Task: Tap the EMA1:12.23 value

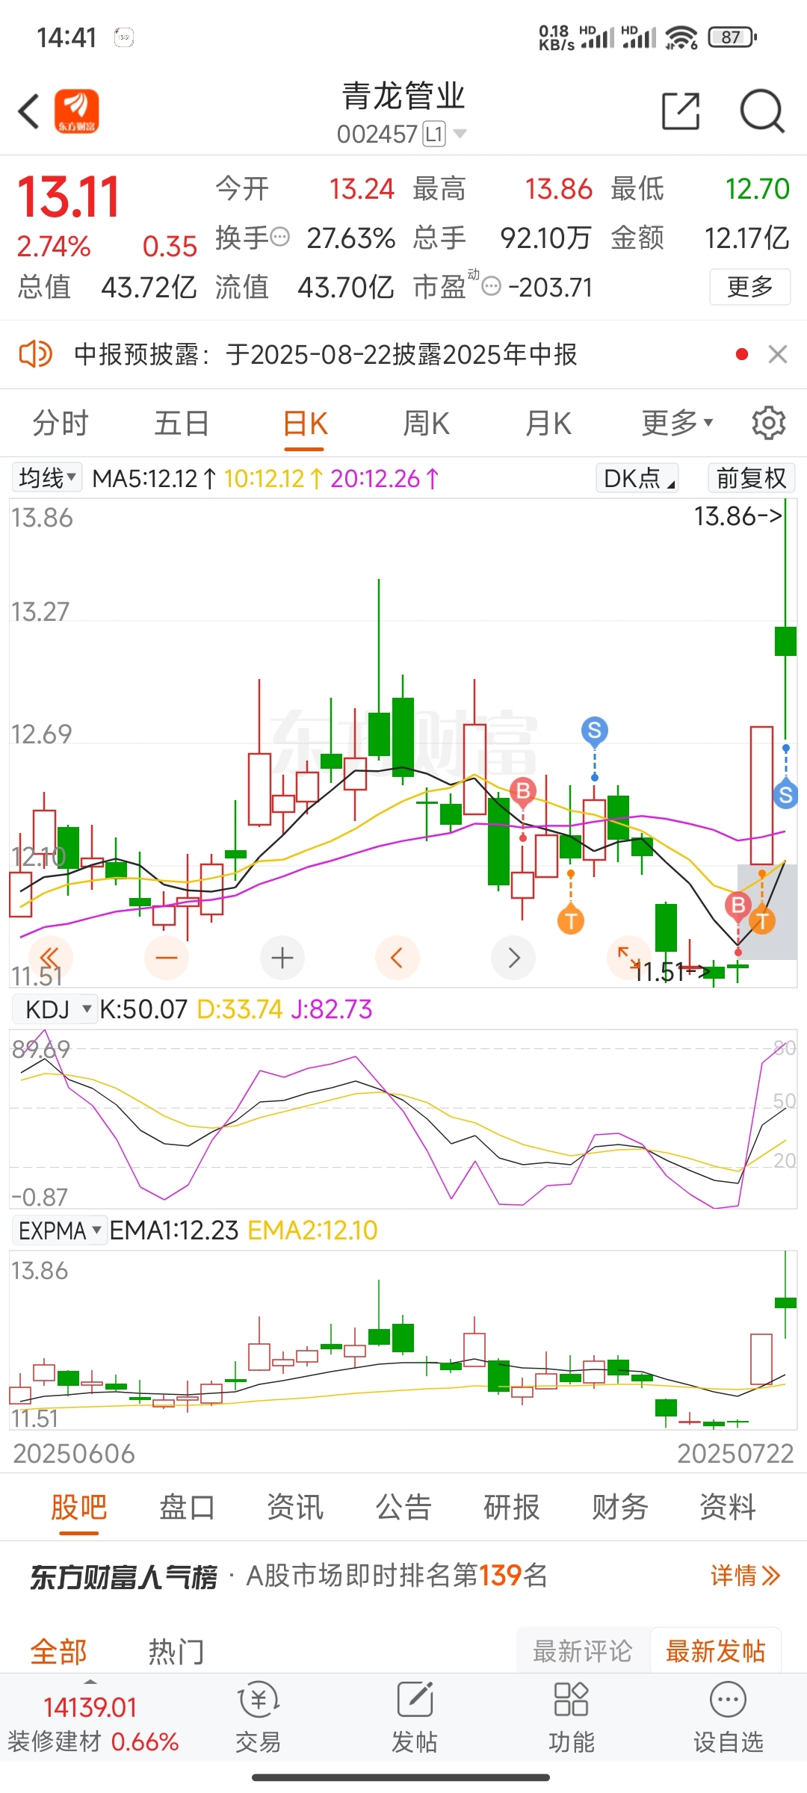Action: point(173,1230)
